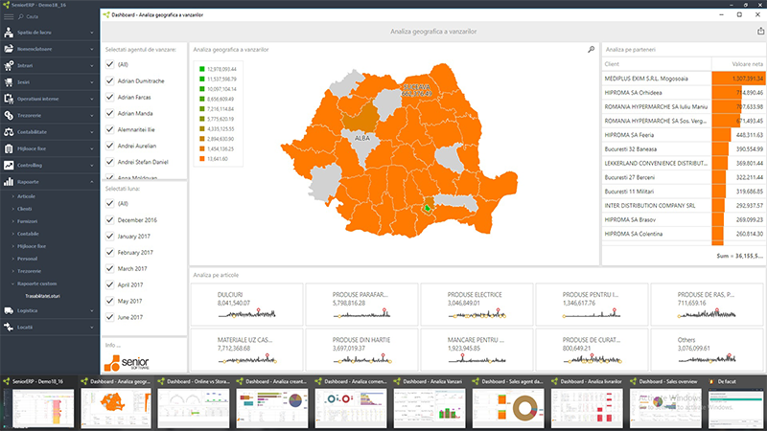Expand the Iesiri chevron
The image size is (767, 431).
click(92, 82)
